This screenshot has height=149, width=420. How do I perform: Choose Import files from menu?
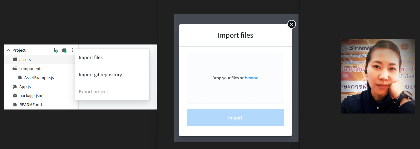(91, 58)
